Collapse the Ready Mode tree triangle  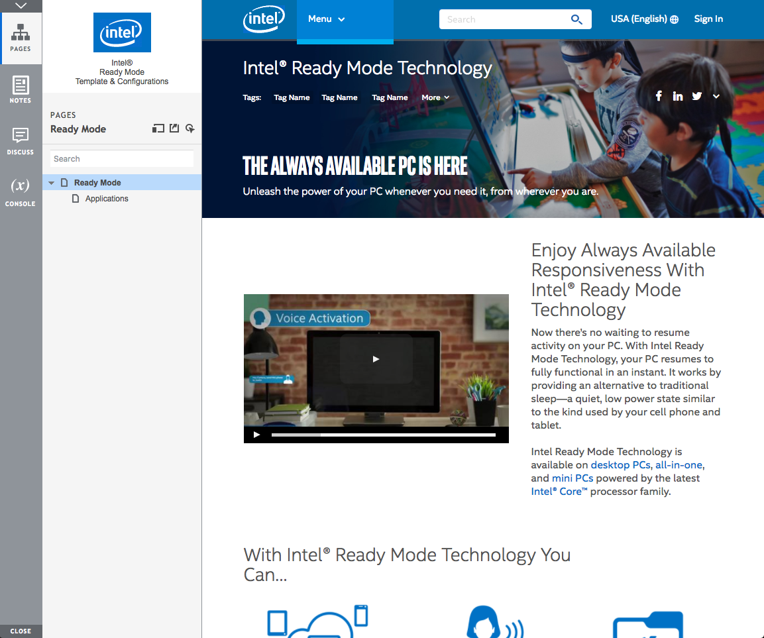(x=51, y=183)
